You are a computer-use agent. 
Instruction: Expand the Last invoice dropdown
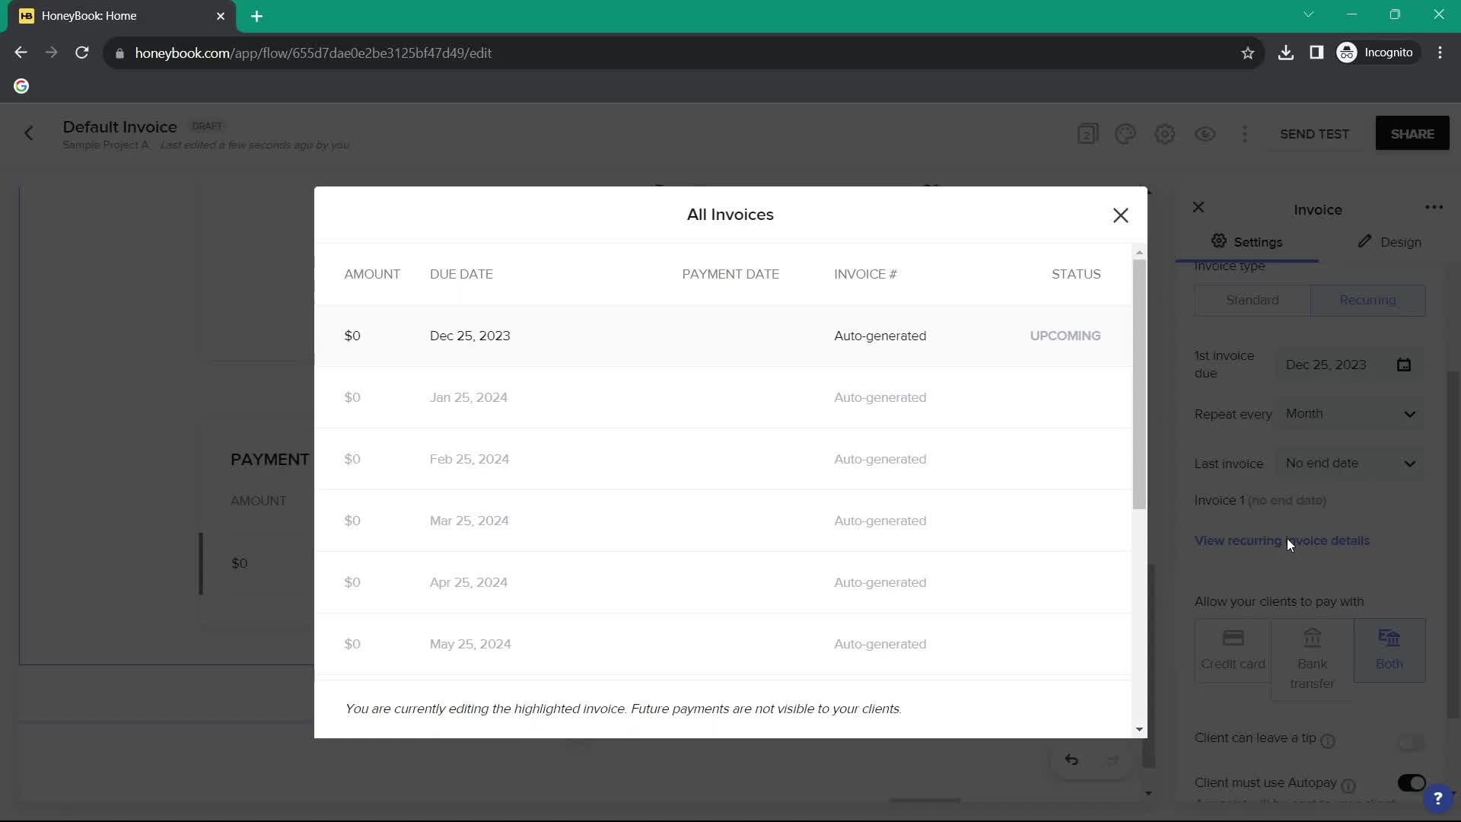1353,464
